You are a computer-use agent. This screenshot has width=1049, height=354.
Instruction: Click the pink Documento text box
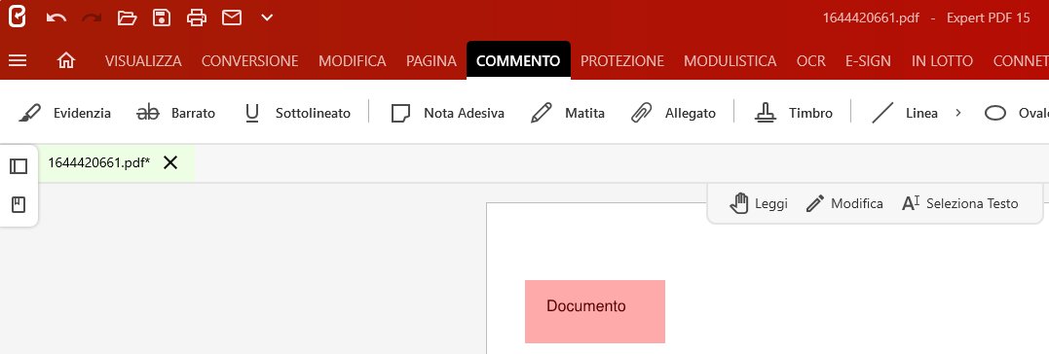click(x=595, y=312)
